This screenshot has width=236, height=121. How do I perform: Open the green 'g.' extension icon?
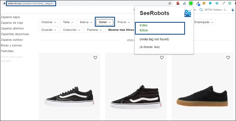230,3
